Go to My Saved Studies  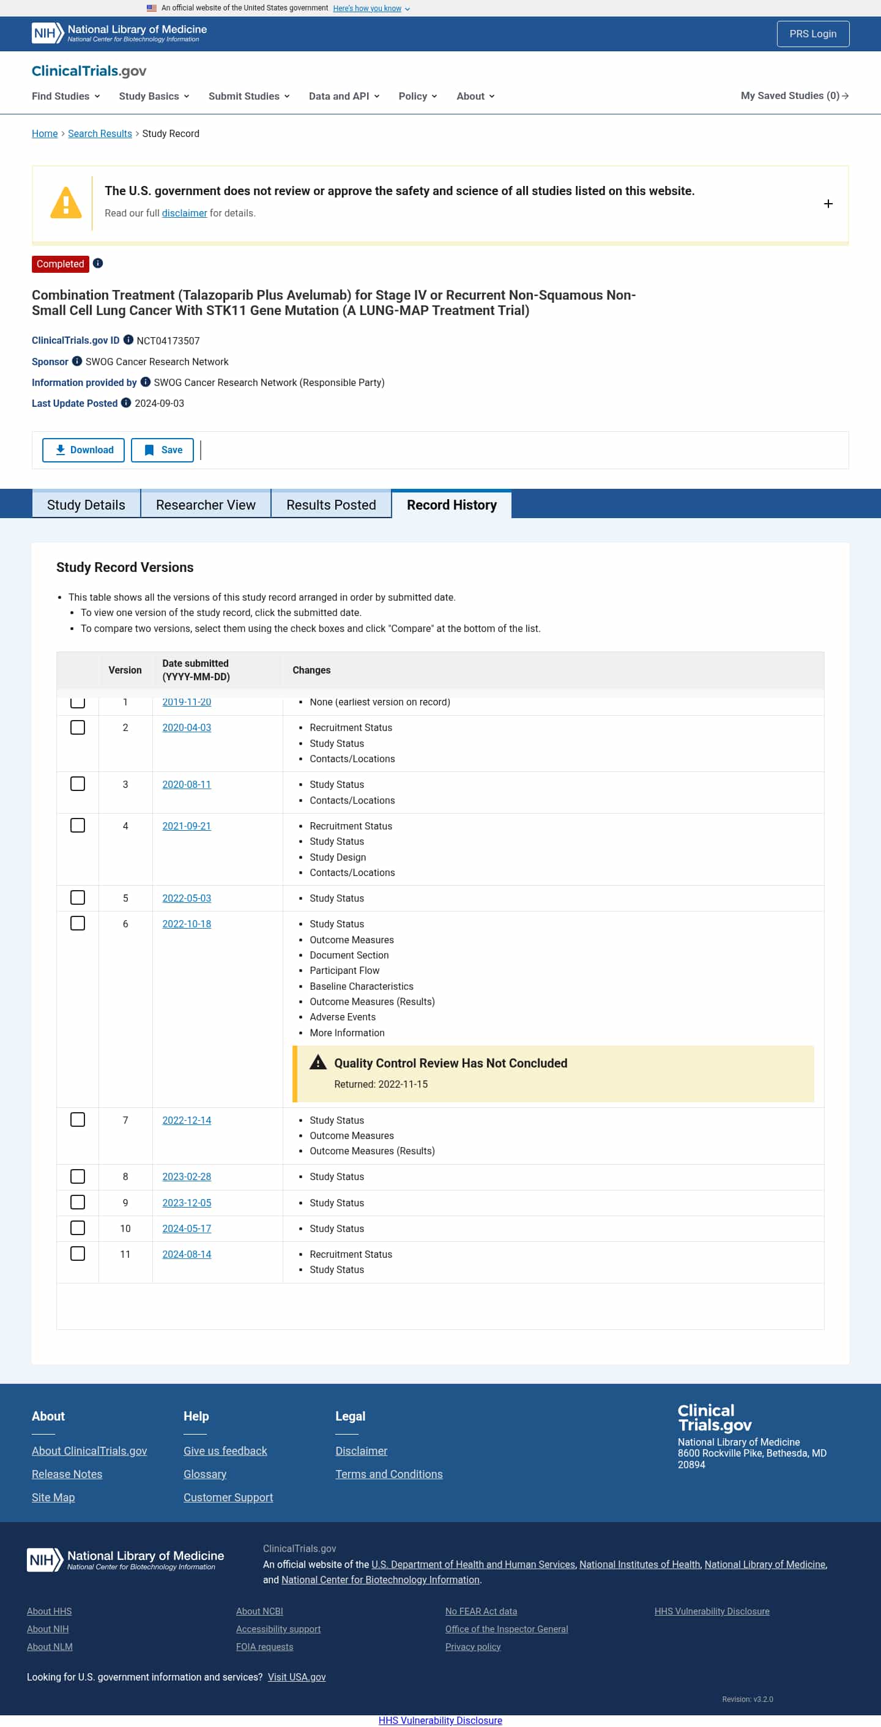click(794, 96)
